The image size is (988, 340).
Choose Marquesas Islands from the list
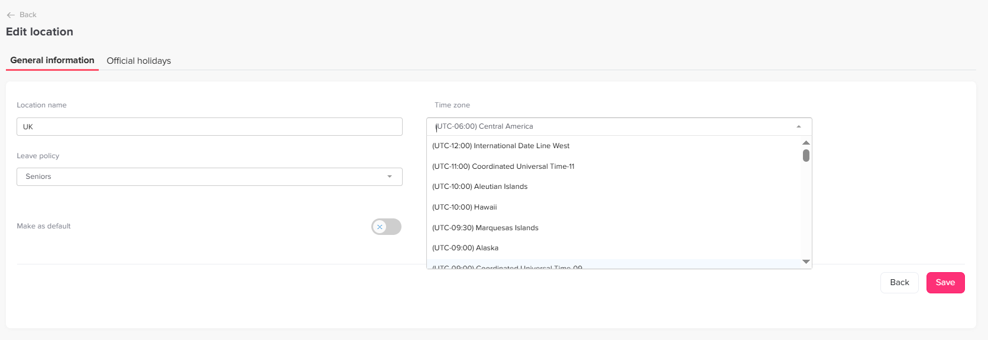tap(485, 228)
